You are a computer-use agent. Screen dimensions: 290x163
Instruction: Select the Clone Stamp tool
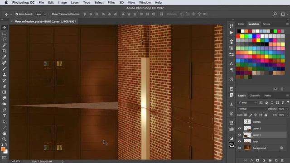click(x=4, y=75)
